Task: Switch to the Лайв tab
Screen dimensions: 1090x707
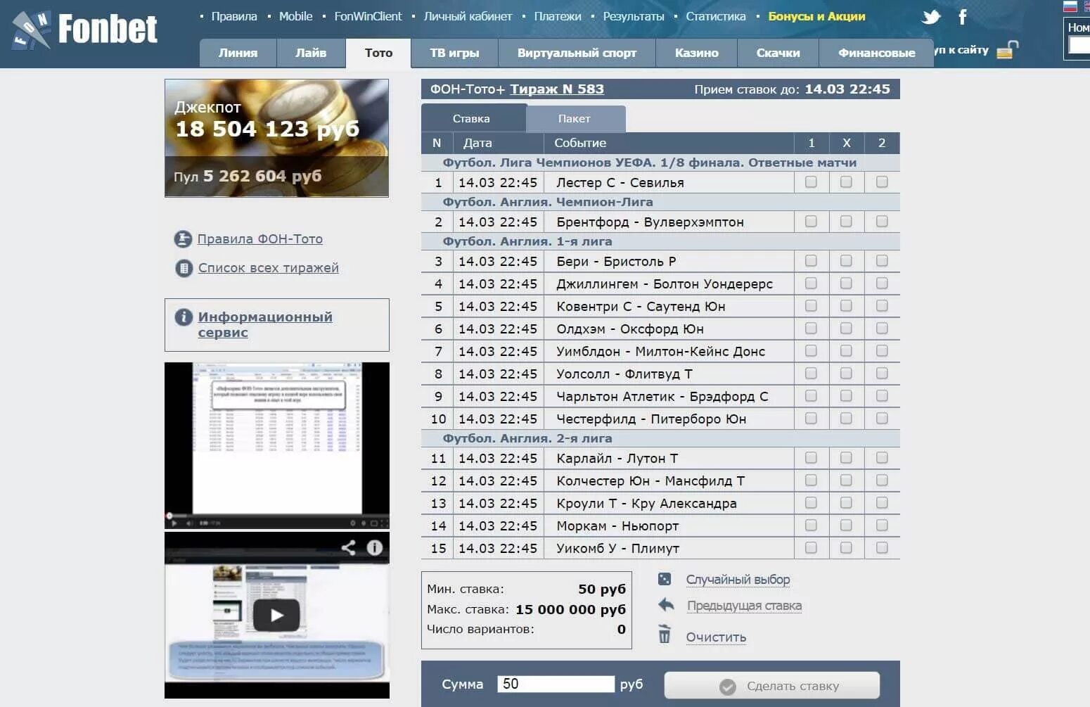Action: coord(311,53)
